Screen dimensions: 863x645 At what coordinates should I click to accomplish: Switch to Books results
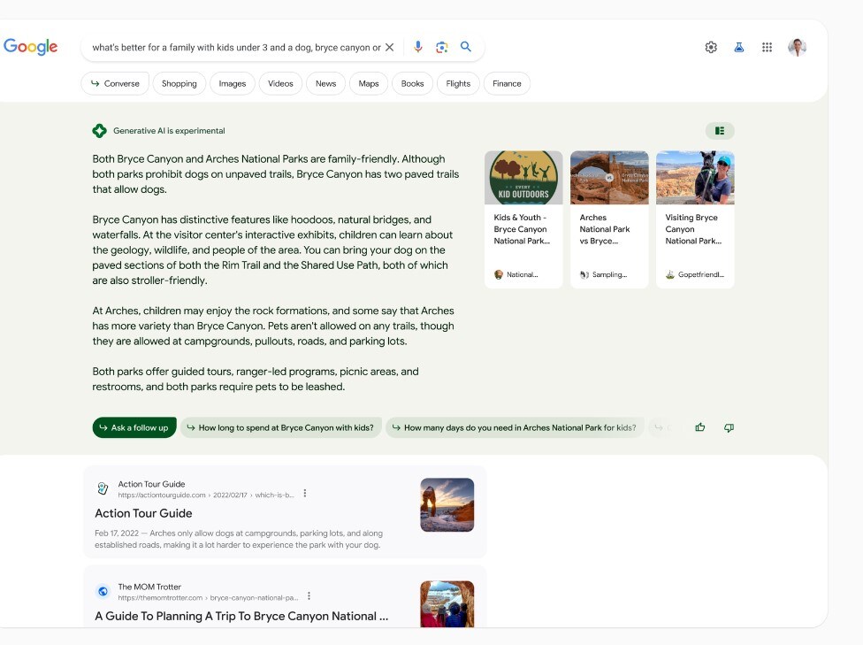tap(412, 84)
